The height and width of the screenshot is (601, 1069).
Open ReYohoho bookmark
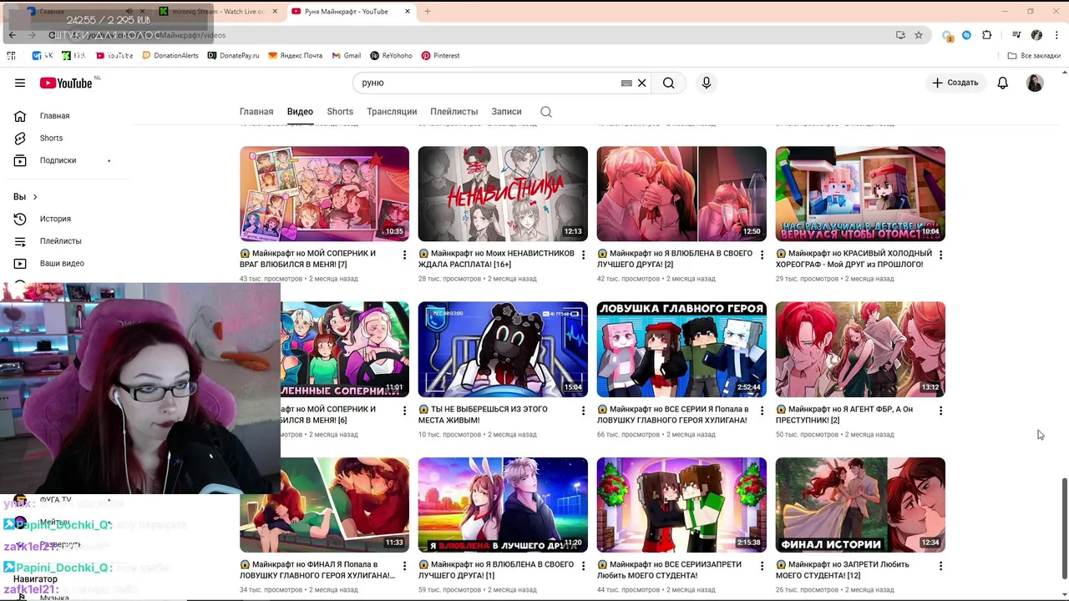click(x=391, y=56)
